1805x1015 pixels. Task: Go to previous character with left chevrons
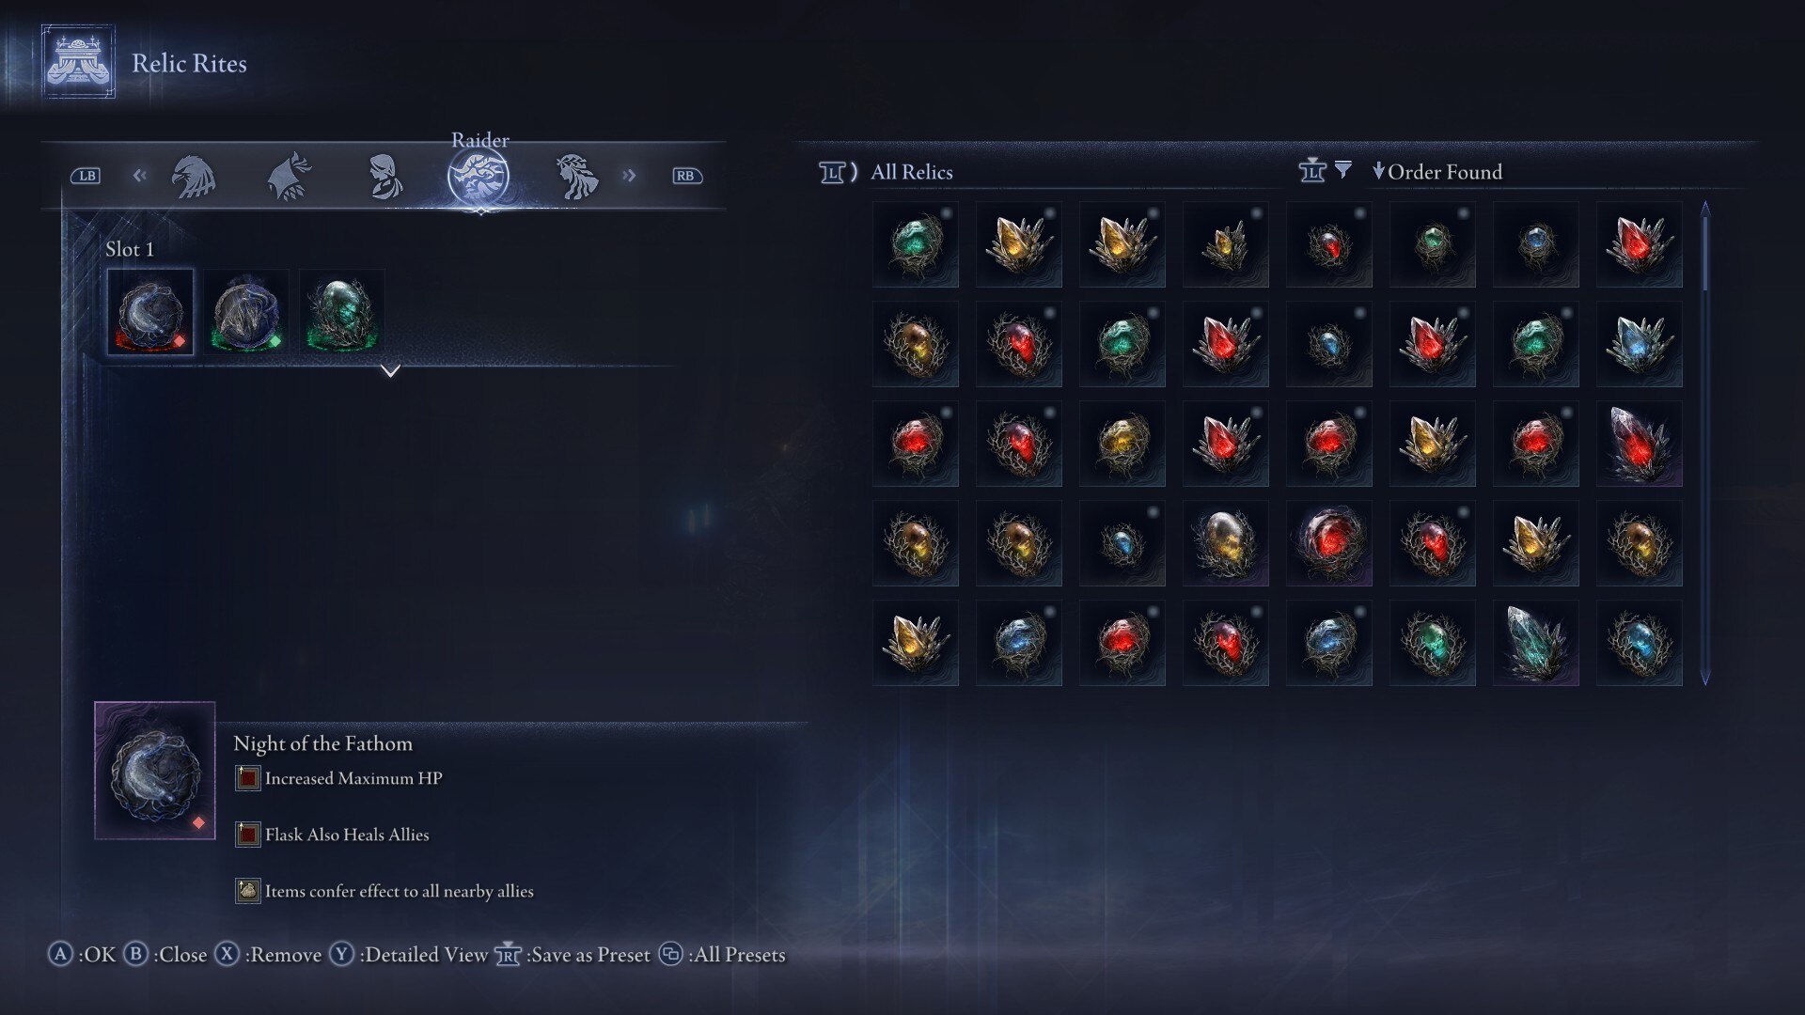click(140, 175)
